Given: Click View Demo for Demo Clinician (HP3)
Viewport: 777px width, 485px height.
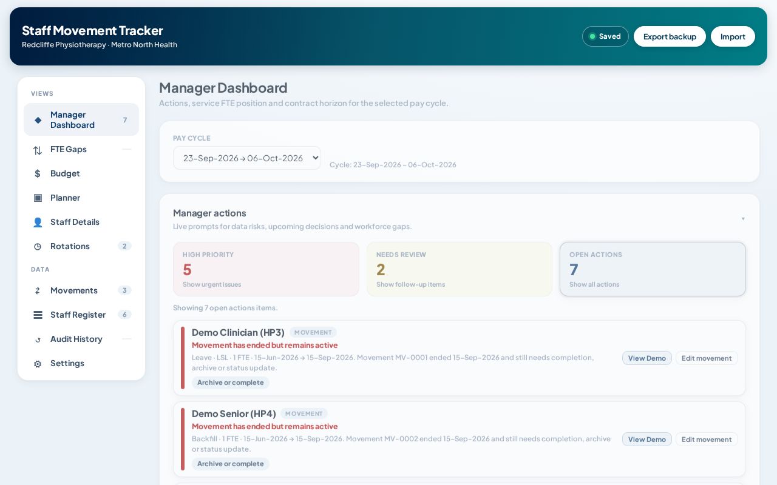Looking at the screenshot, I should point(647,358).
